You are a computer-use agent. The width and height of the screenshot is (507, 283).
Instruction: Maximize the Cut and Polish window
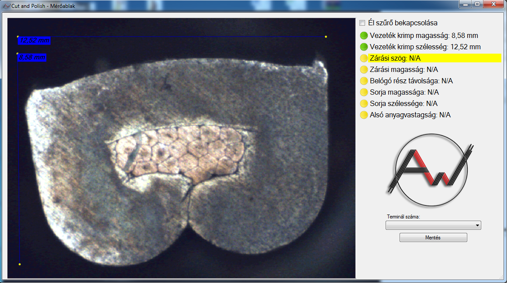click(477, 4)
